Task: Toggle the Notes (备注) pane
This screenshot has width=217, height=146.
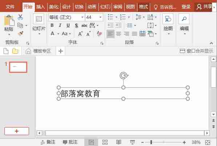Action: 48,142
